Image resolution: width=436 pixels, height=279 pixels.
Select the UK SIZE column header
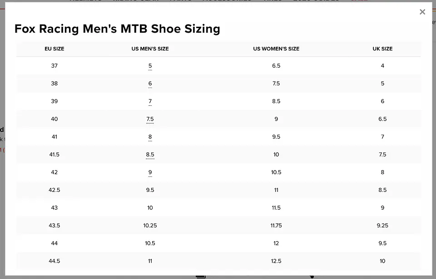[382, 49]
